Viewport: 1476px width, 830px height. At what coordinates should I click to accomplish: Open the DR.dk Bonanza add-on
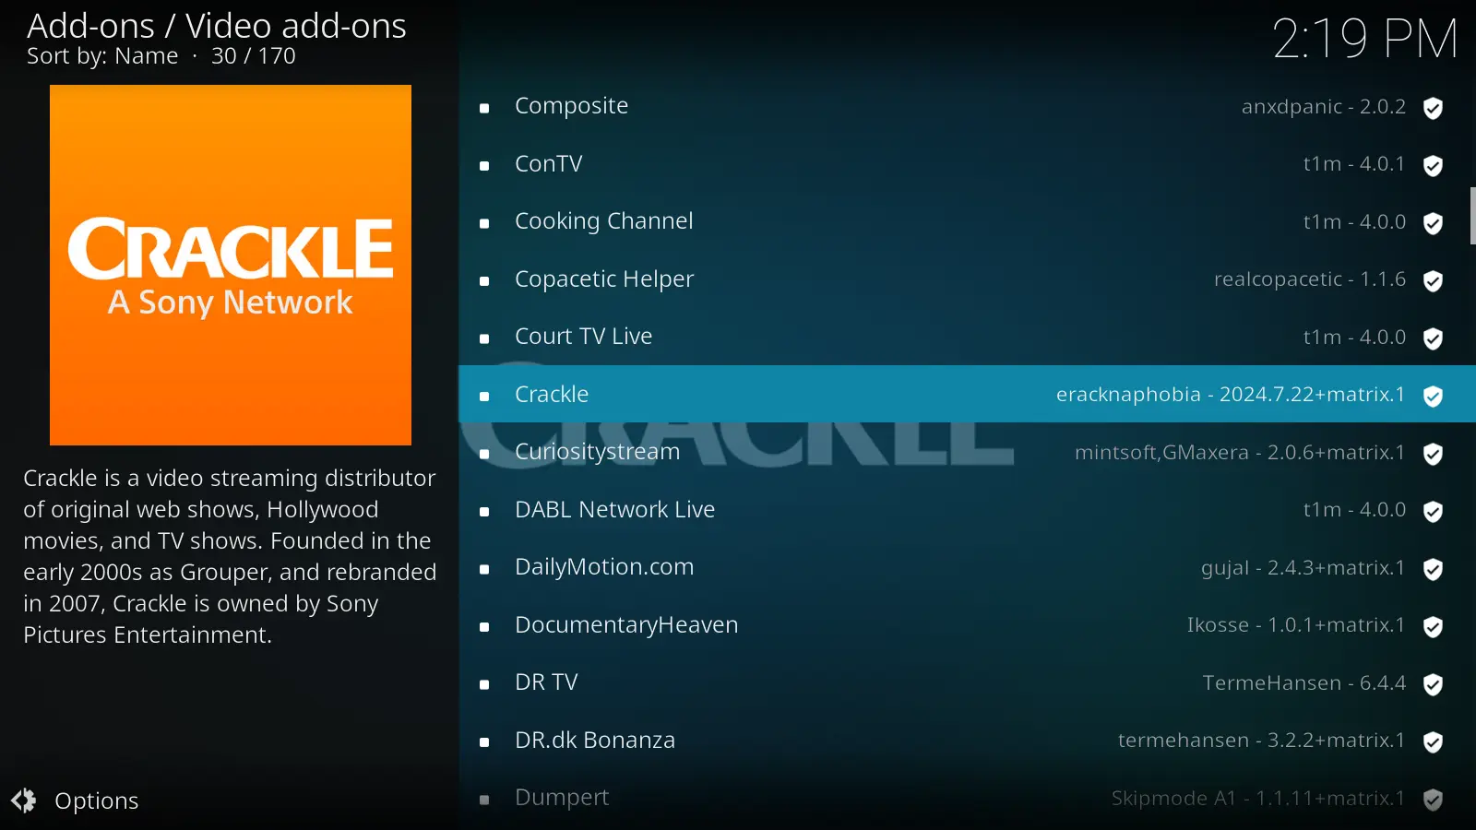(967, 740)
